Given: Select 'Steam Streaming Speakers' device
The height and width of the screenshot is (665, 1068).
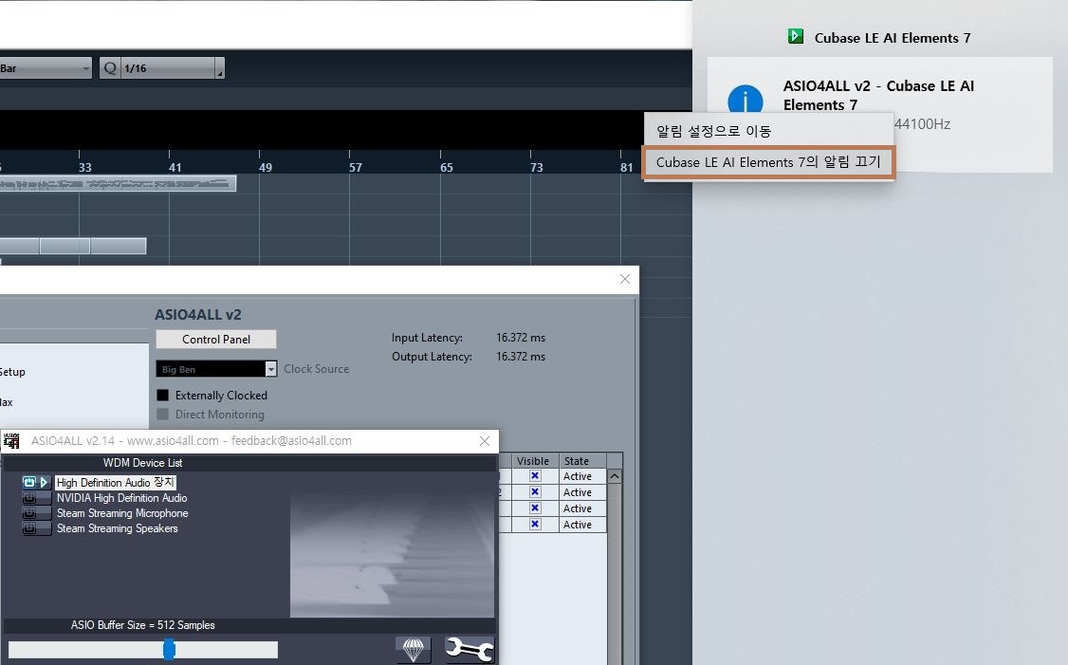Looking at the screenshot, I should tap(118, 528).
